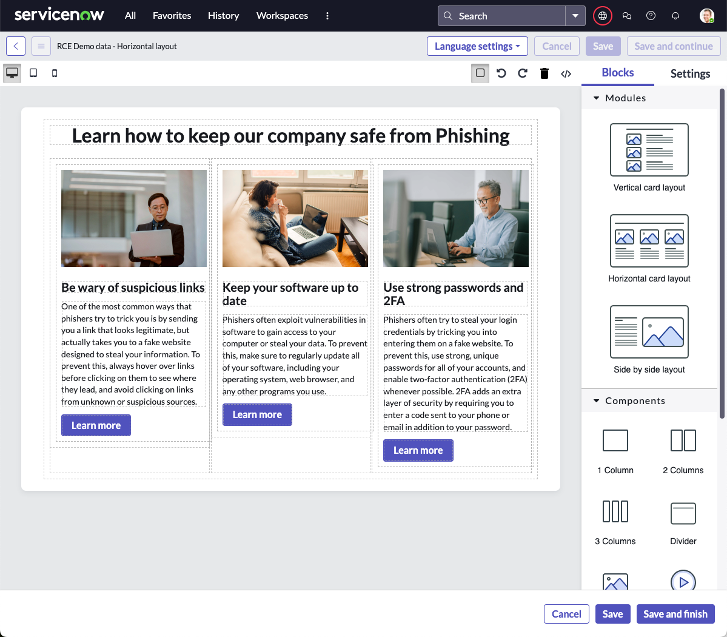This screenshot has height=637, width=727.
Task: Click the bottom Cancel button
Action: 566,614
